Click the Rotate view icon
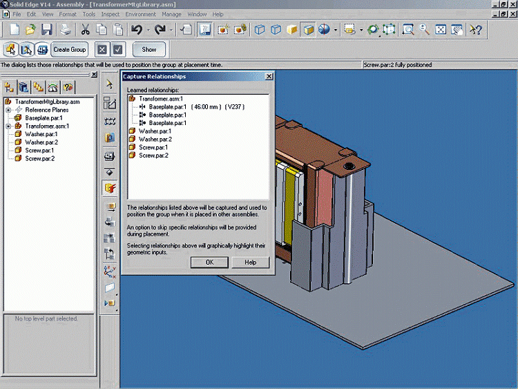 373,30
